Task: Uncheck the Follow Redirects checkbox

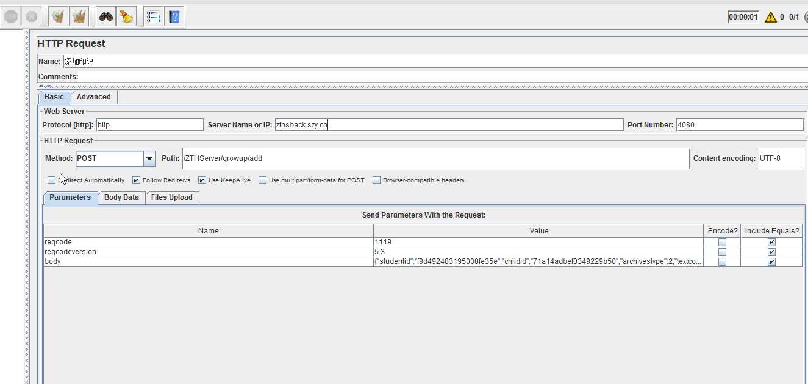Action: [x=137, y=180]
